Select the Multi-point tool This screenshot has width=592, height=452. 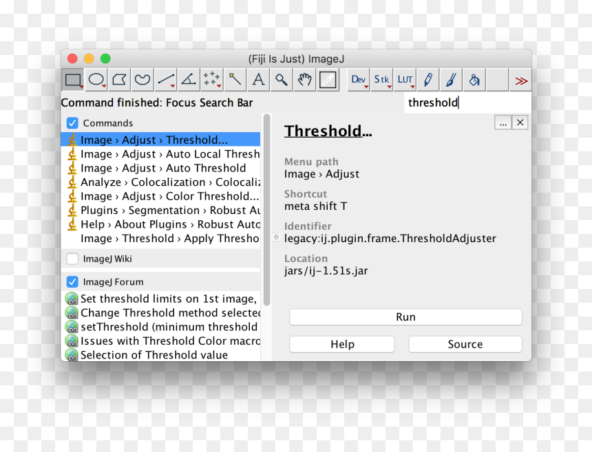click(x=212, y=80)
